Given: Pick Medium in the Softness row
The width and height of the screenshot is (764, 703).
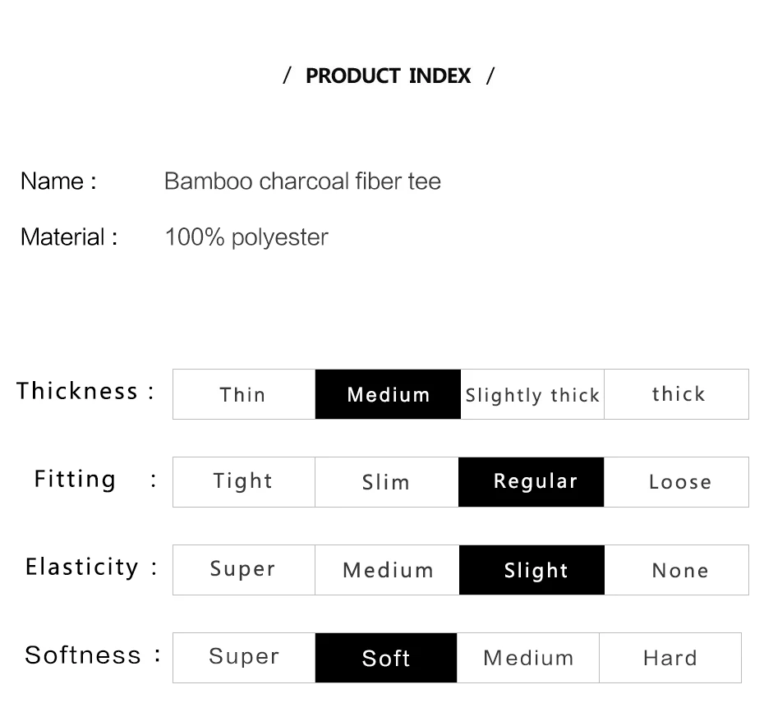Looking at the screenshot, I should click(x=528, y=658).
